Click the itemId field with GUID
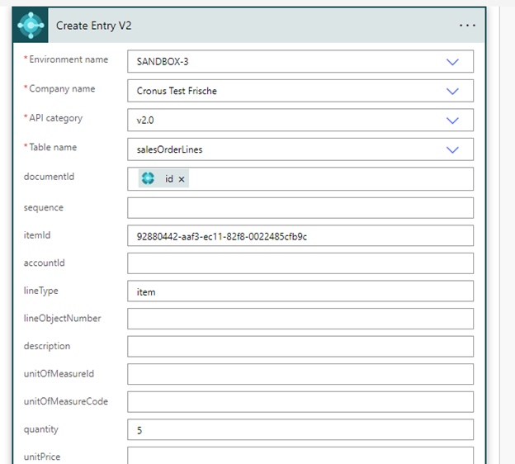The height and width of the screenshot is (464, 515). coord(300,236)
